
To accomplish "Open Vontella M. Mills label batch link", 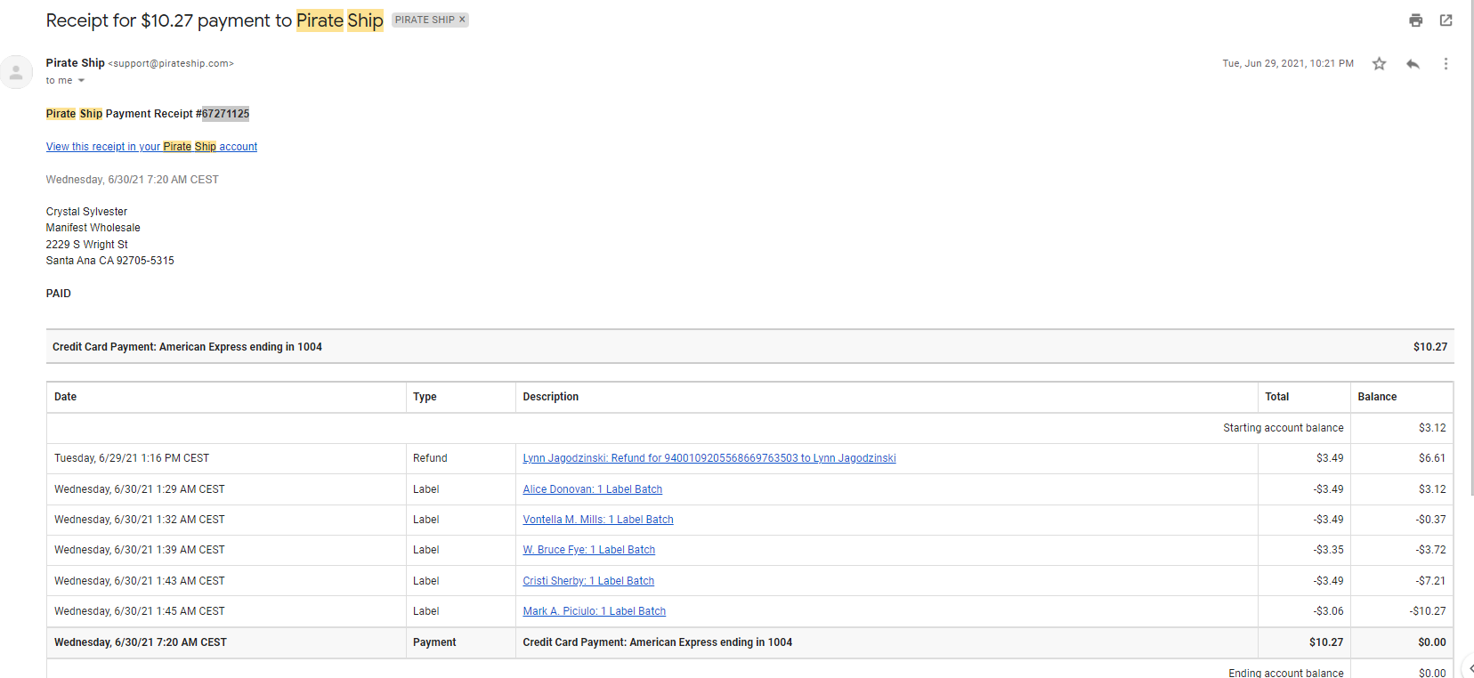I will tap(598, 520).
